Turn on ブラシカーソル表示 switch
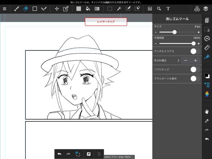Screen dimensions: 212x159 coord(195,78)
